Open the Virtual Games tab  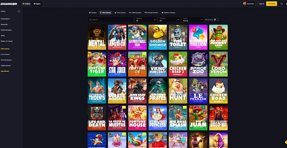coord(151,13)
